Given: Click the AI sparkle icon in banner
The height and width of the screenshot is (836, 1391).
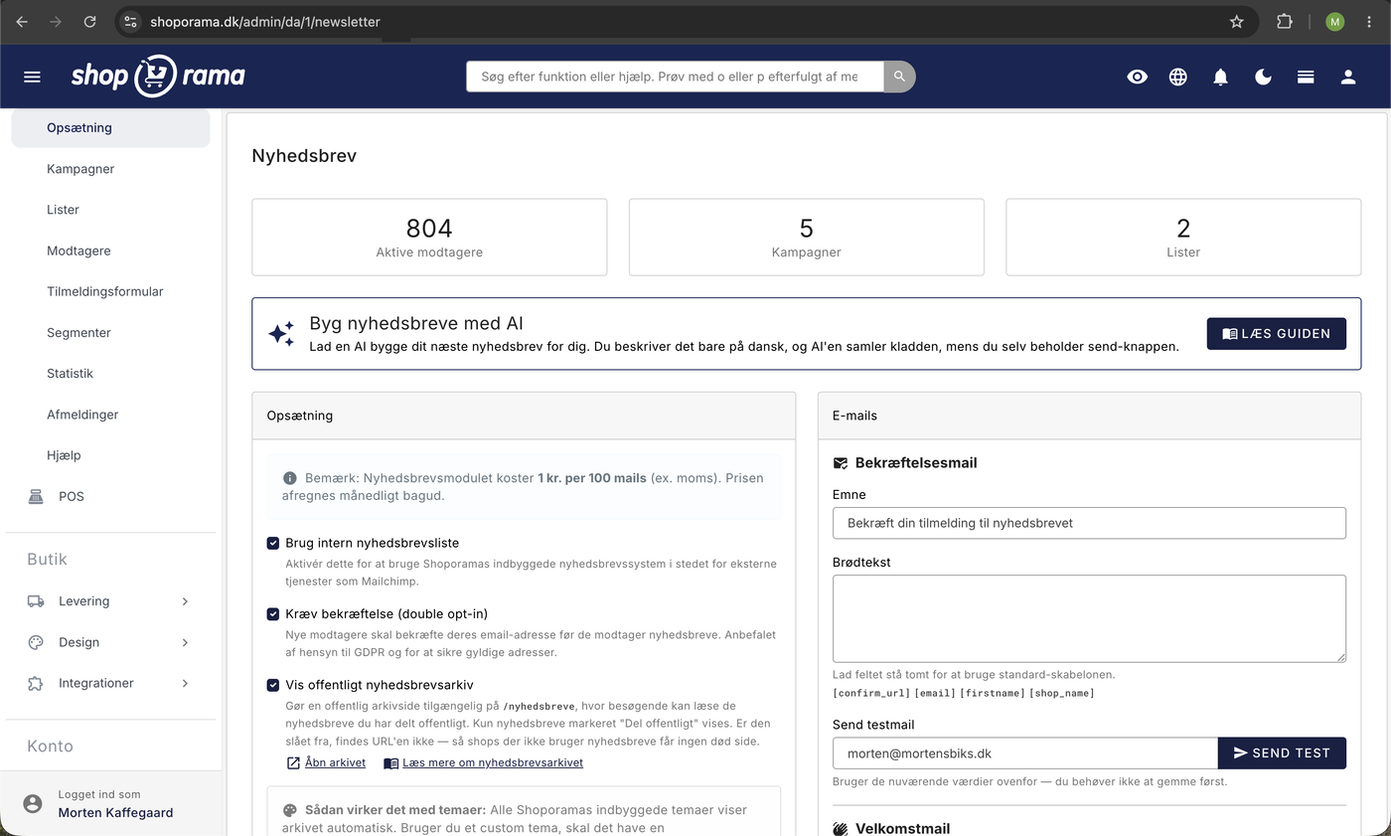Looking at the screenshot, I should click(x=281, y=333).
